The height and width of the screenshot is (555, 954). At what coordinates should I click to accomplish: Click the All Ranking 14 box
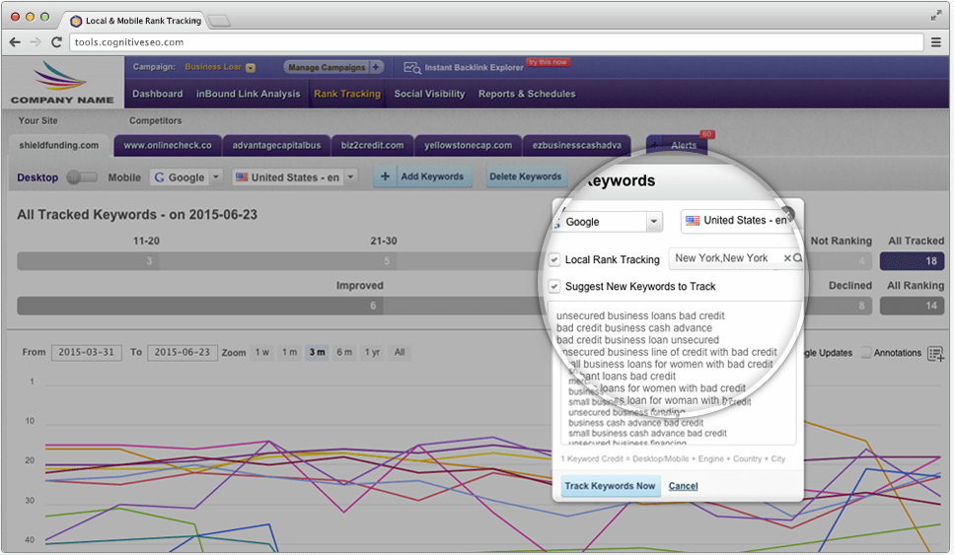pos(912,306)
